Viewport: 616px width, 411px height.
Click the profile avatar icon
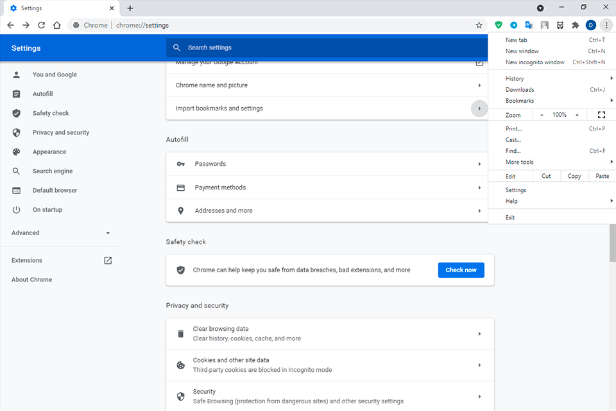pos(591,25)
